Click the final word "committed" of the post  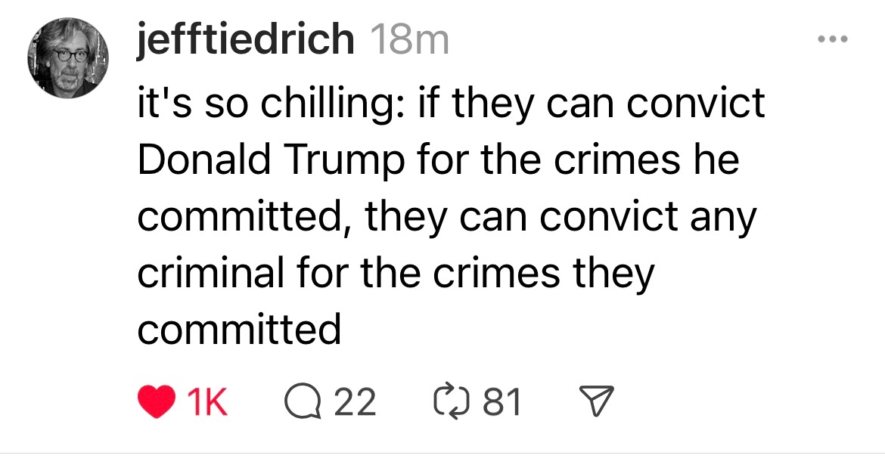click(x=239, y=330)
